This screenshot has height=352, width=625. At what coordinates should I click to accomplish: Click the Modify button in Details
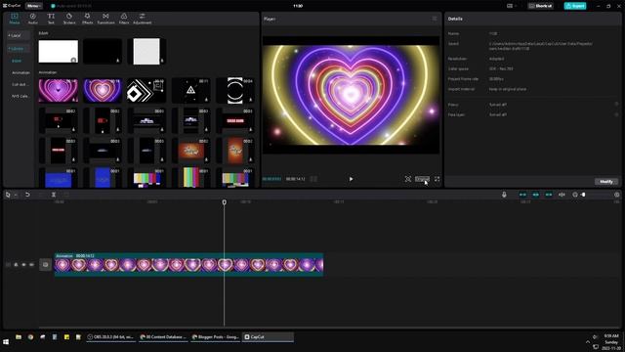[606, 182]
